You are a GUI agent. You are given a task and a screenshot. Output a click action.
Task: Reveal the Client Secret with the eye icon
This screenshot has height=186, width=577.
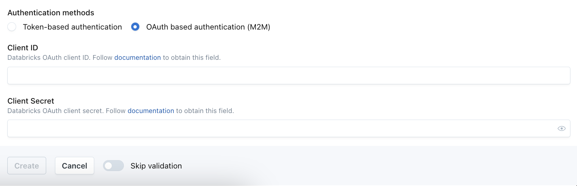[561, 128]
